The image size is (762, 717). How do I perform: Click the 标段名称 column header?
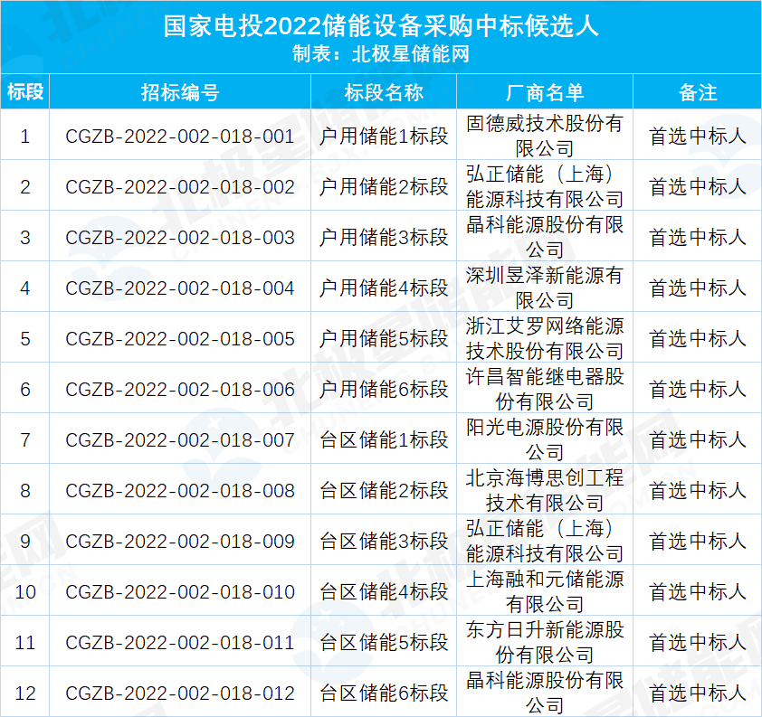384,92
